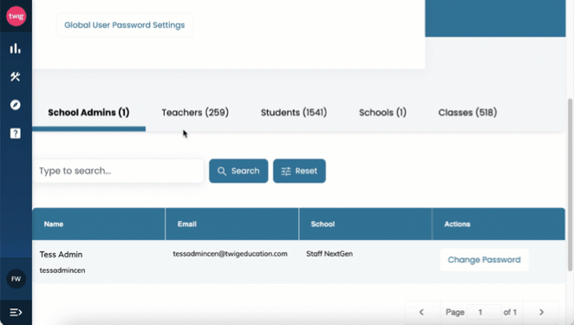Click the Email column header

(232, 224)
